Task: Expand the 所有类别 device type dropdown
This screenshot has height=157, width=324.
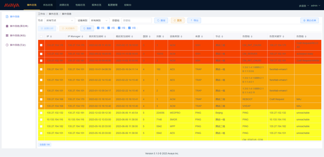Action: pos(99,20)
